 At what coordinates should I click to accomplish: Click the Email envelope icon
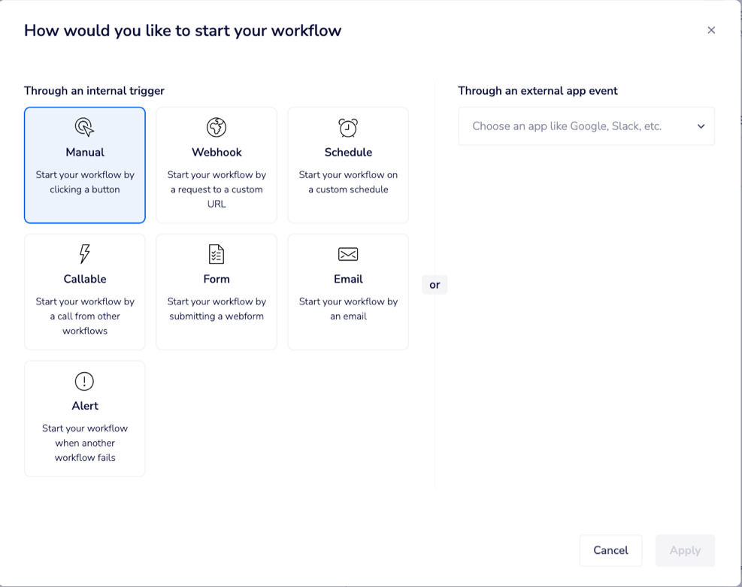click(348, 254)
